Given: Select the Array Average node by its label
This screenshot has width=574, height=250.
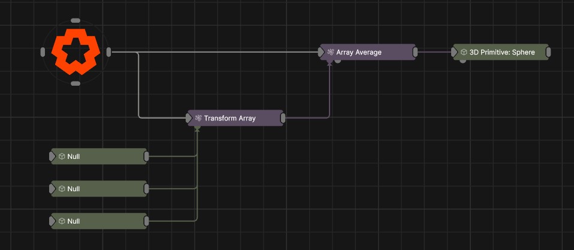Looking at the screenshot, I should 358,52.
